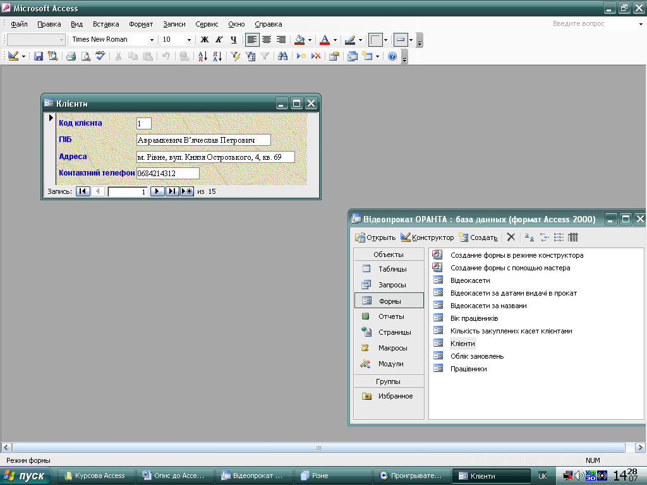Switch to Курсова Access in the taskbar
The height and width of the screenshot is (485, 647).
(x=96, y=476)
